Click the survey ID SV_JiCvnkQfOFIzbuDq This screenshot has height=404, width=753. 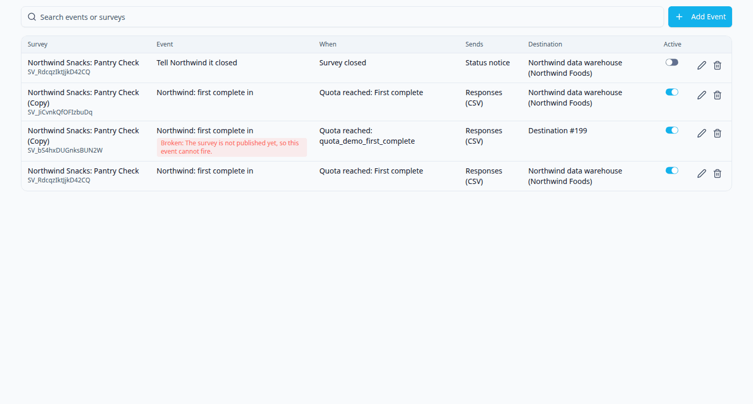(x=60, y=112)
